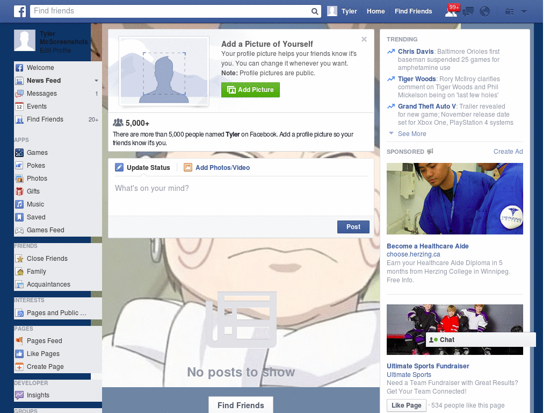The image size is (550, 413).
Task: Click the What's on your mind text box
Action: [x=241, y=195]
